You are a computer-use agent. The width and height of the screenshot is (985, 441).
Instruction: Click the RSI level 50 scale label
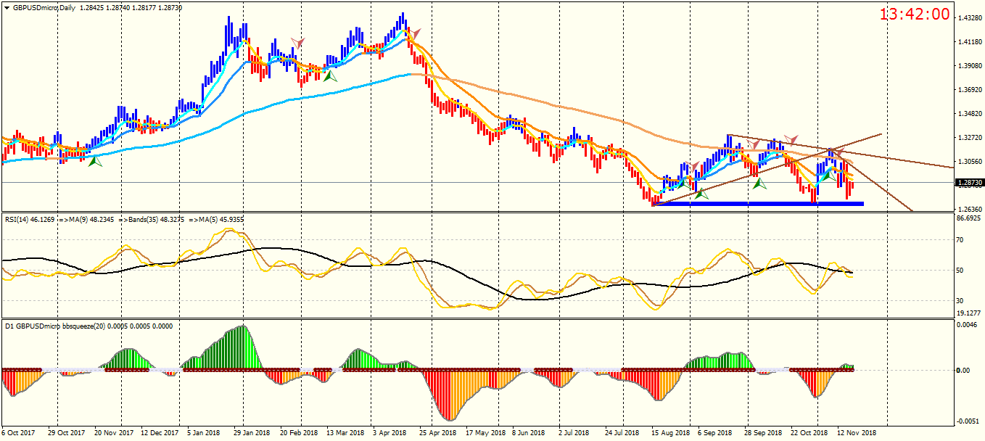(961, 271)
